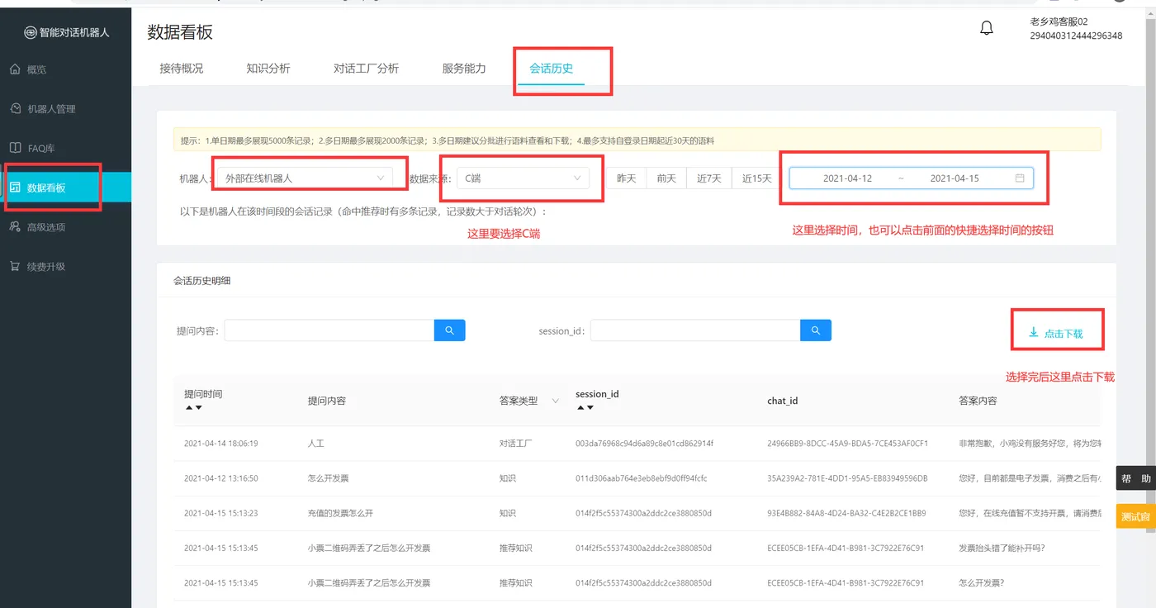Open 概览 in the sidebar

tap(66, 69)
